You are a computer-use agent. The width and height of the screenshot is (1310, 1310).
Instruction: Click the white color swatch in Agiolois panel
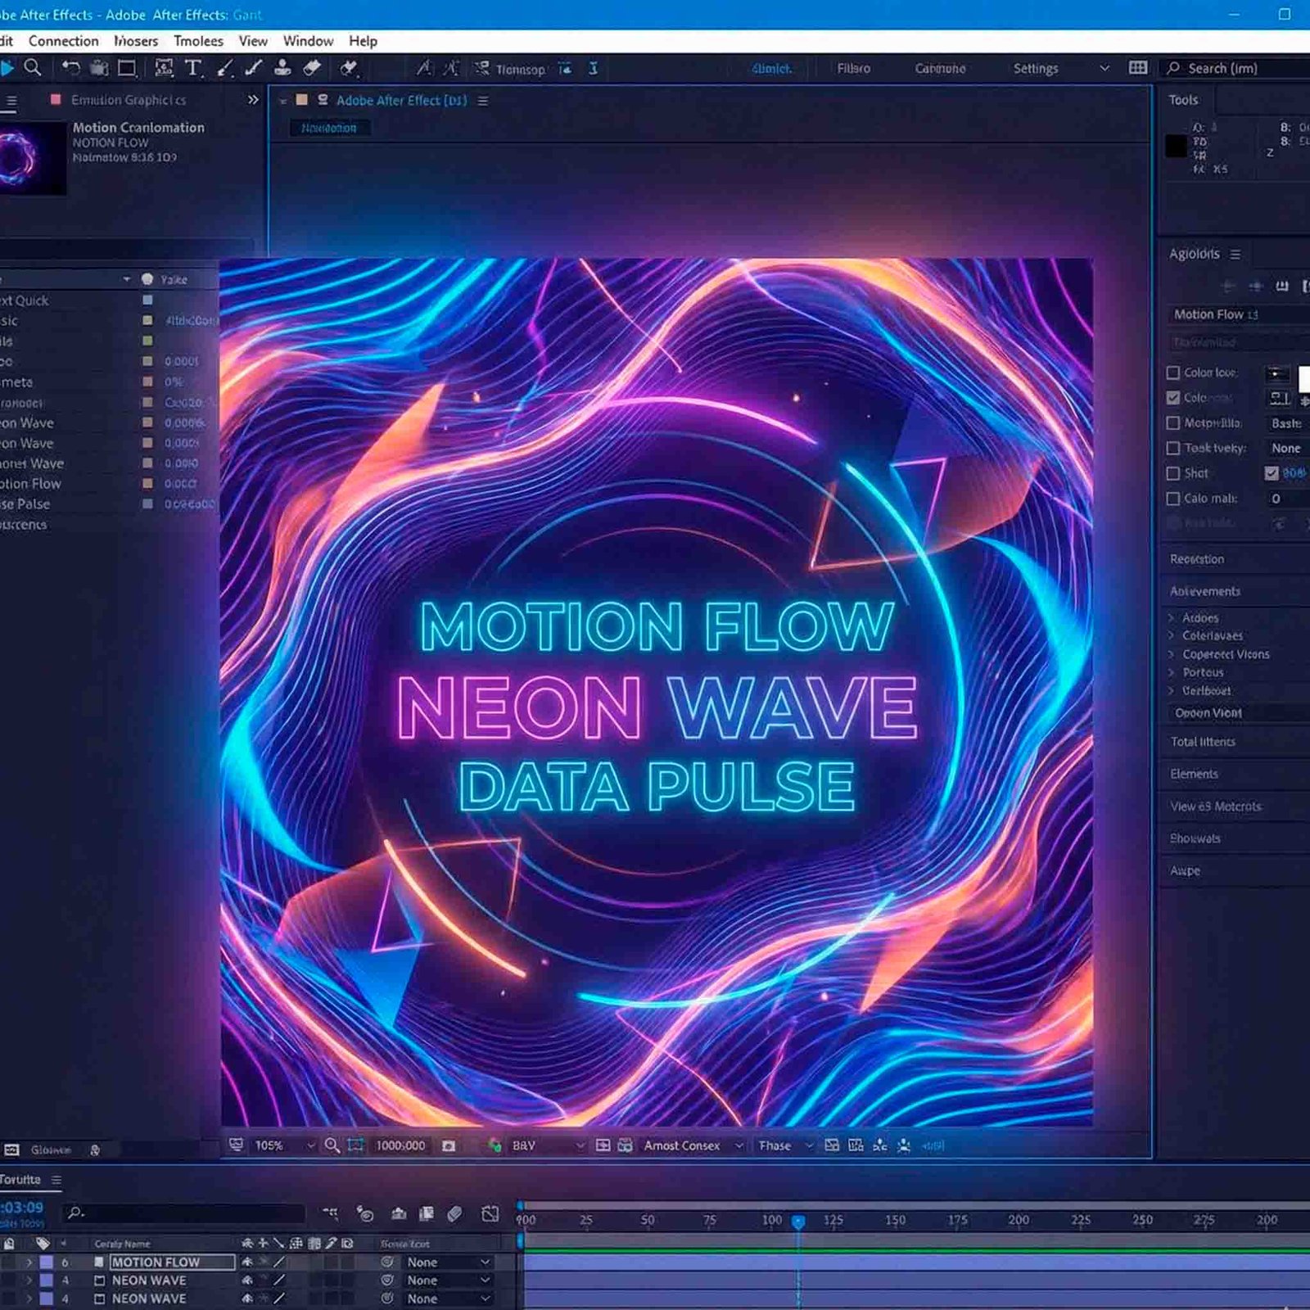click(1303, 379)
